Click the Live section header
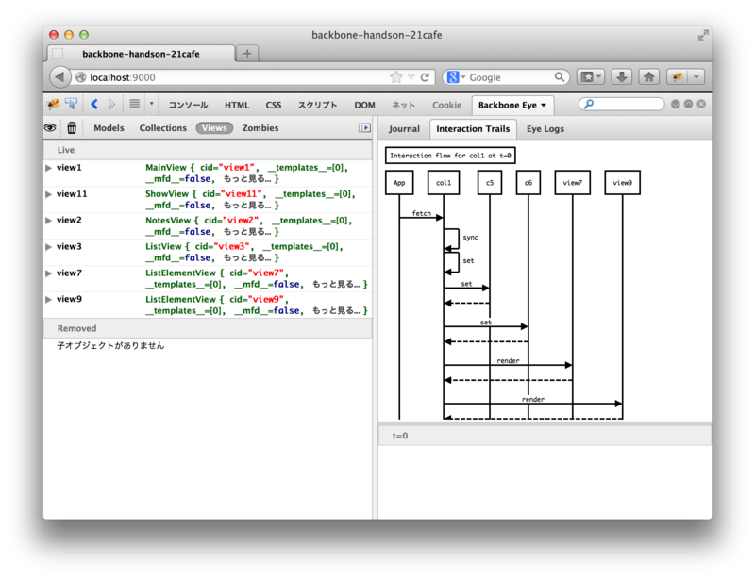755x579 pixels. coord(208,150)
